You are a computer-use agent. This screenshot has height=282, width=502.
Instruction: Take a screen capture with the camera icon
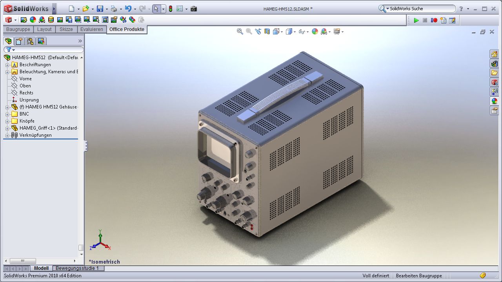[x=194, y=9]
